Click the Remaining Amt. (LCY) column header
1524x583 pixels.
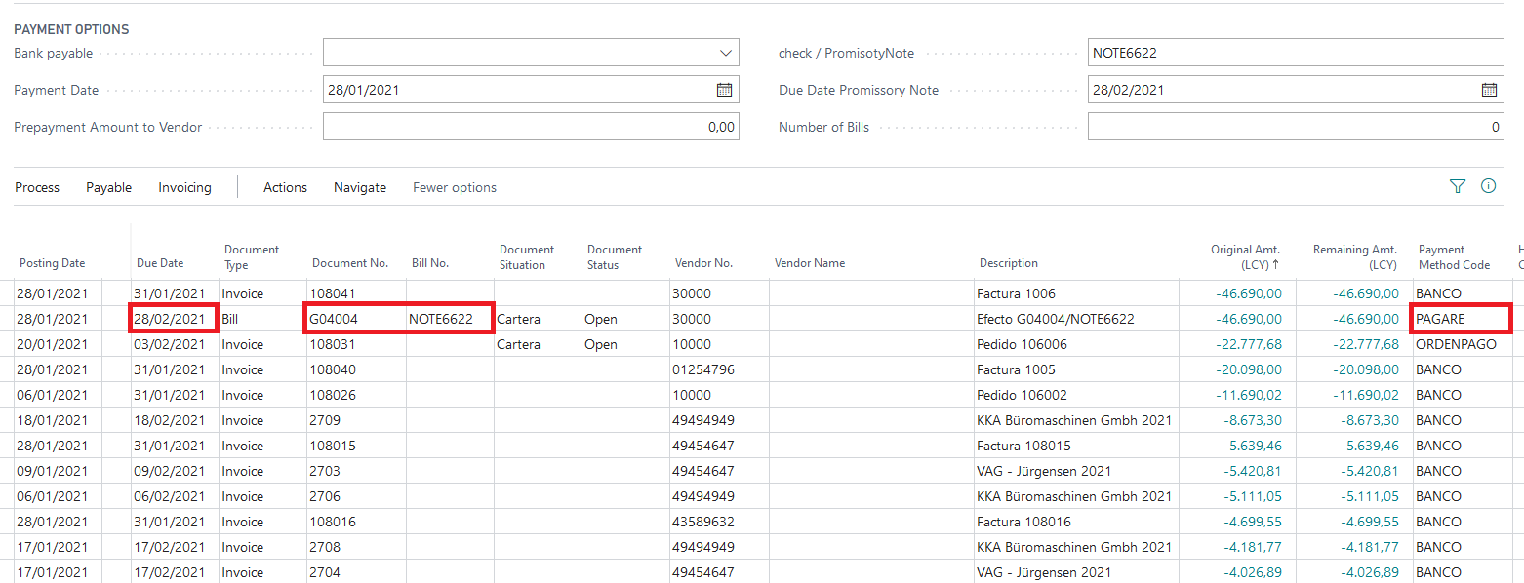(1355, 256)
